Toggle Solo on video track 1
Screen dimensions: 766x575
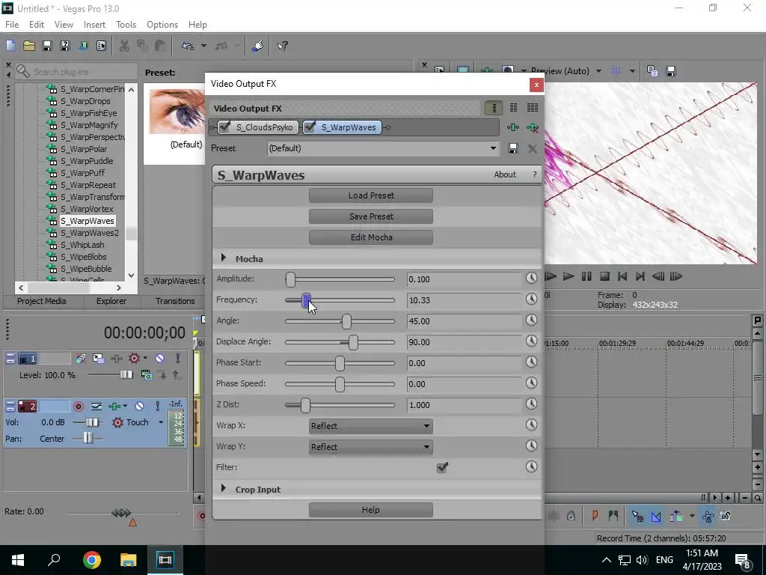[x=178, y=359]
